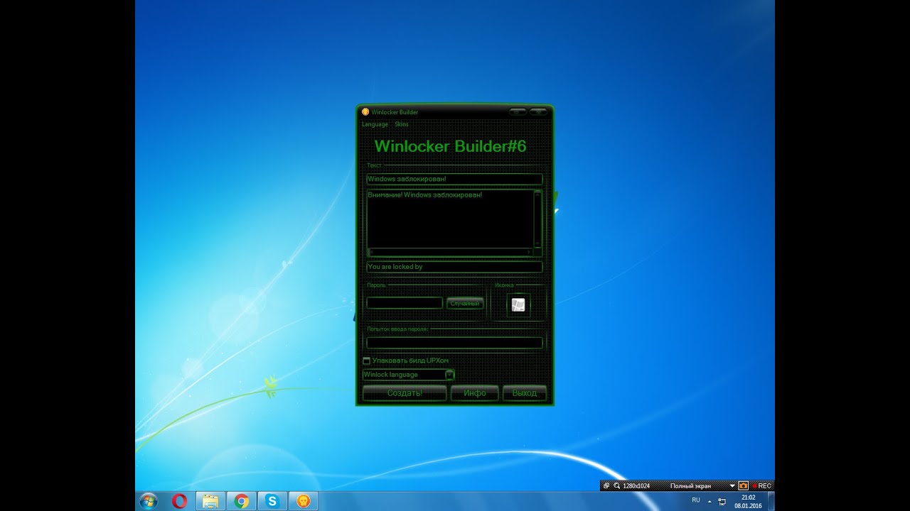Image resolution: width=910 pixels, height=511 pixels.
Task: Click the Инфо button
Action: pos(474,392)
